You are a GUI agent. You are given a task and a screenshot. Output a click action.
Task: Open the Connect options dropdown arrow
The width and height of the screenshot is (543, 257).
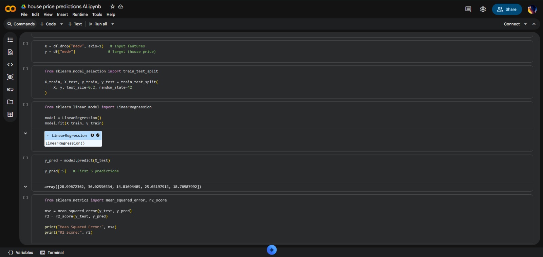525,24
